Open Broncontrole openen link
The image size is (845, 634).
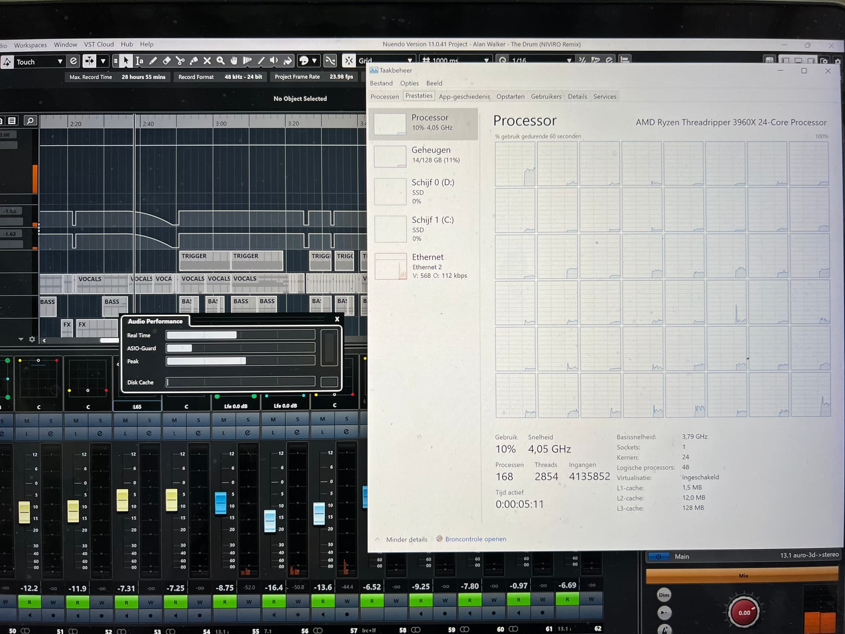coord(475,539)
